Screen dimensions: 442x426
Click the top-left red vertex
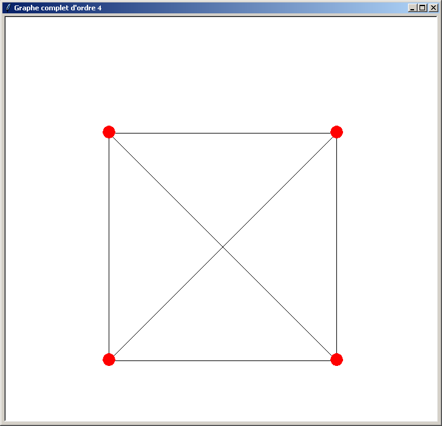(109, 132)
